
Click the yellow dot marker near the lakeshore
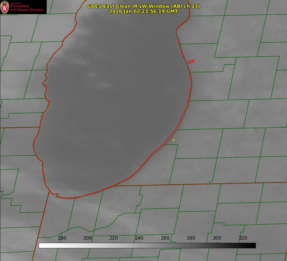point(174,140)
